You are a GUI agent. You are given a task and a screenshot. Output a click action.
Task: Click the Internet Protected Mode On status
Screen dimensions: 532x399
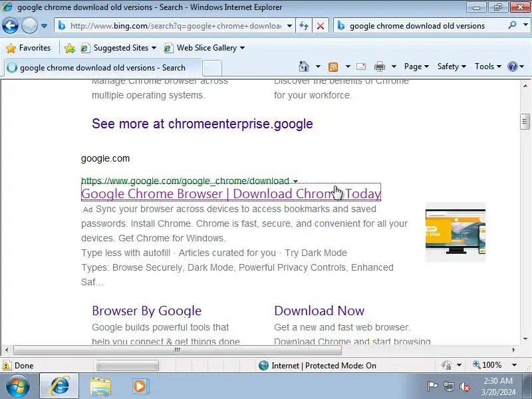318,365
